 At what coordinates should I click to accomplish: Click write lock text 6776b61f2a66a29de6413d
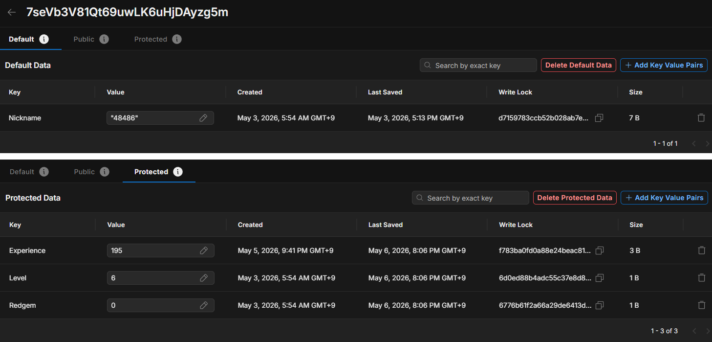(545, 305)
